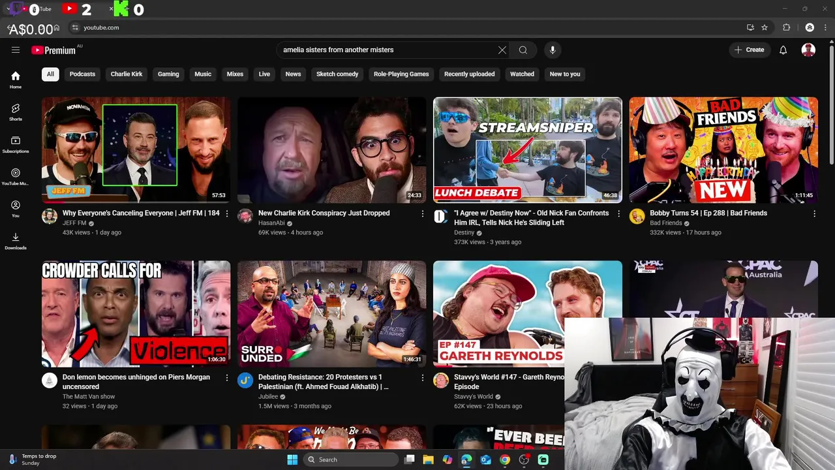Select the Watched chip
The image size is (835, 470).
(522, 74)
